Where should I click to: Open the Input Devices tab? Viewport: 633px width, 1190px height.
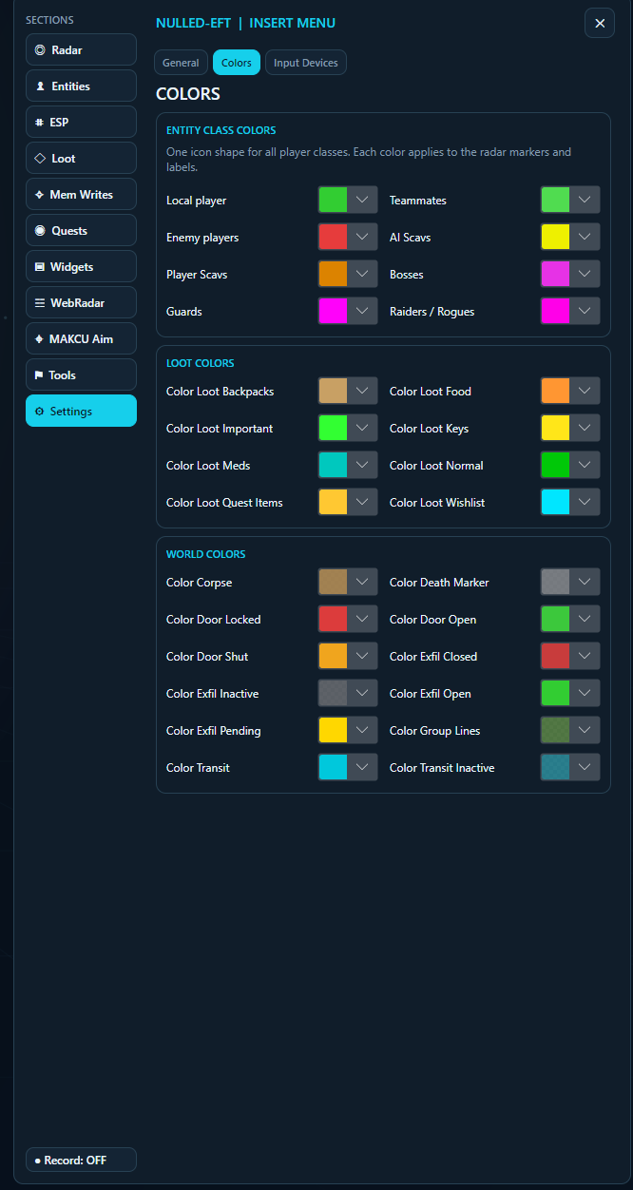[306, 63]
